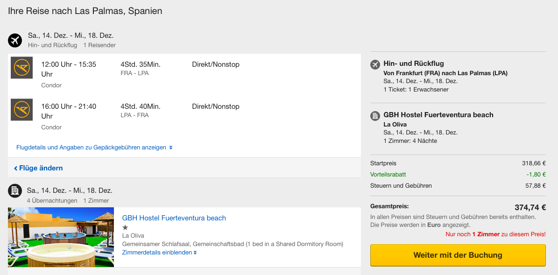Click the hostel pool thumbnail photo

[x=61, y=237]
